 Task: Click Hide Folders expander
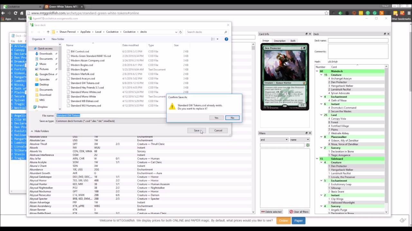pos(40,131)
